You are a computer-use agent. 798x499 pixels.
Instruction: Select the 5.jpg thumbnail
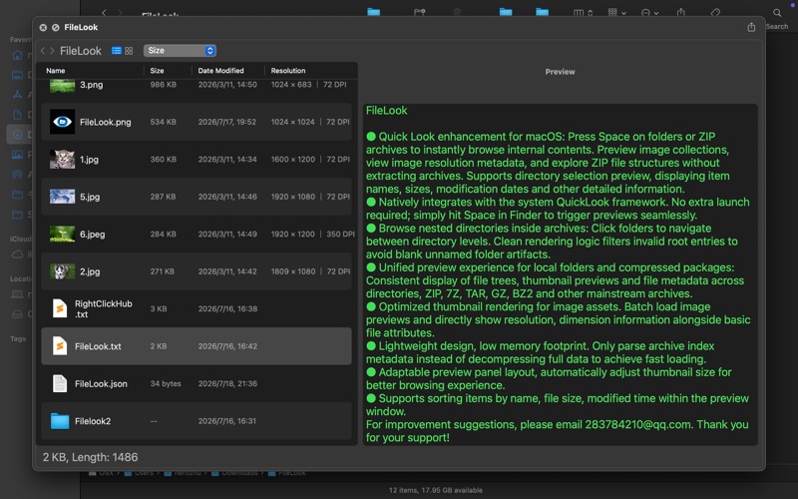62,197
